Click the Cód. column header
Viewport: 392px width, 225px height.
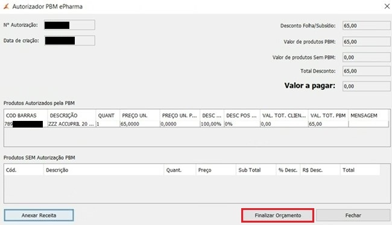coord(24,170)
